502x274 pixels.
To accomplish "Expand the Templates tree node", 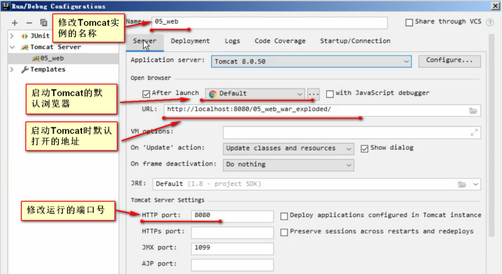I will tap(12, 69).
